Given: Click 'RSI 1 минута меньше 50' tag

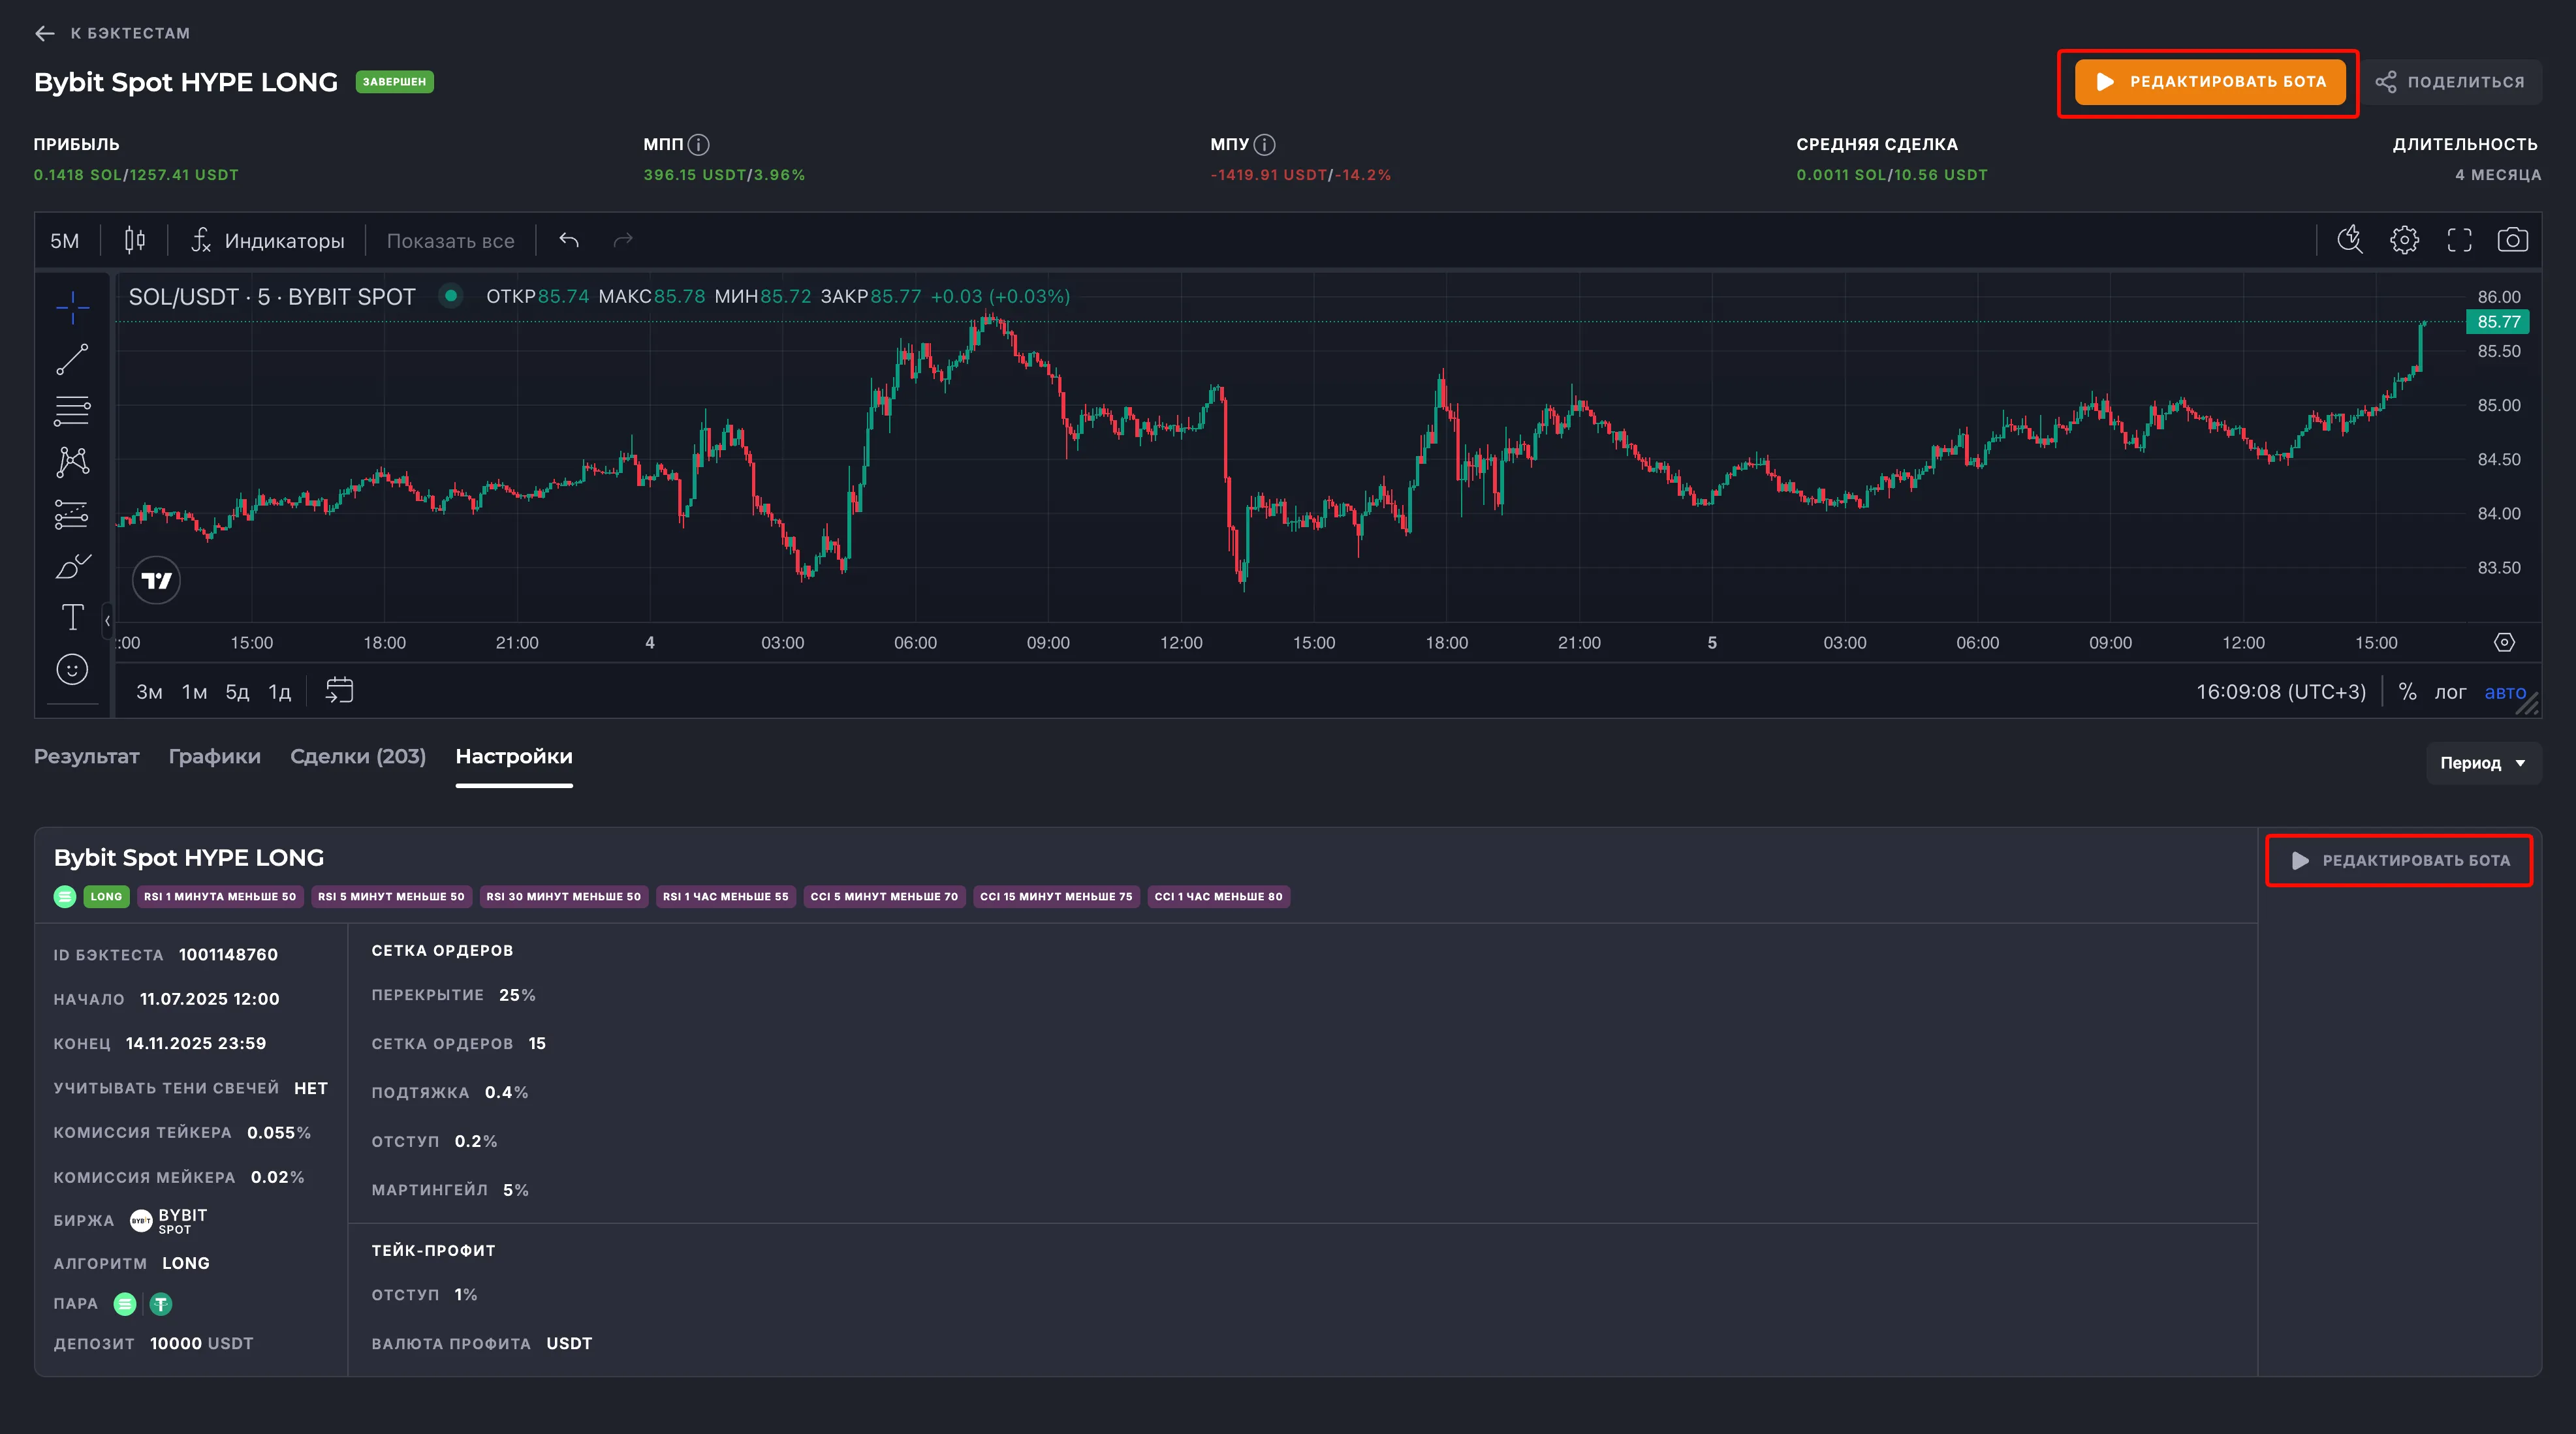Looking at the screenshot, I should (220, 896).
